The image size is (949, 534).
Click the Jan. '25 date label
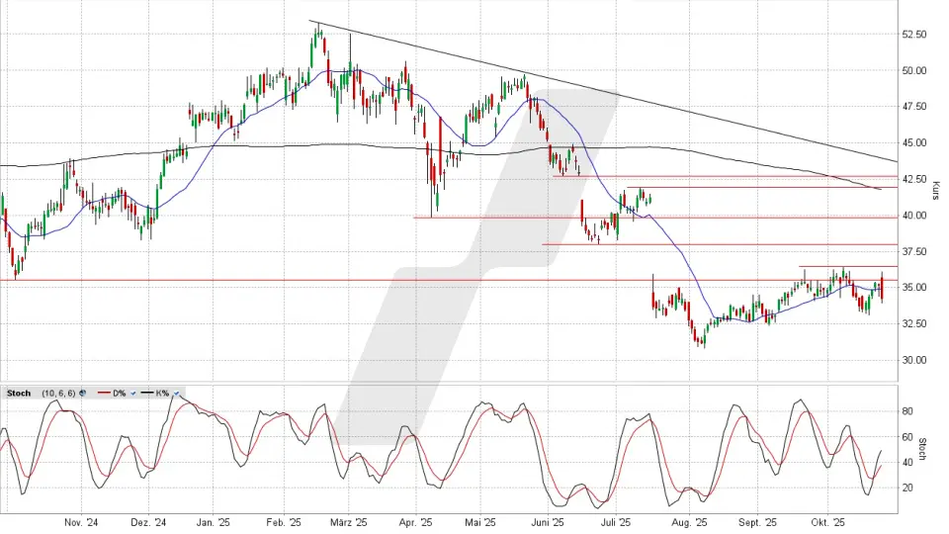point(214,522)
